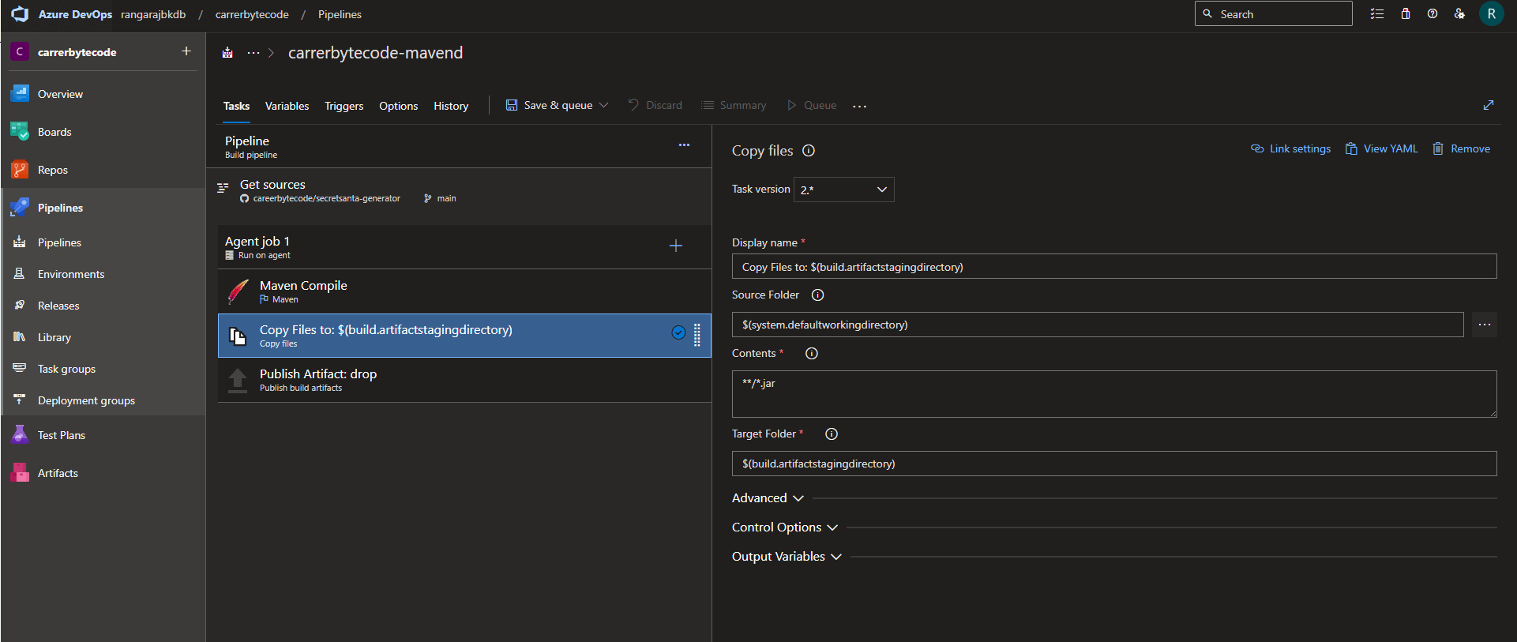Image resolution: width=1517 pixels, height=642 pixels.
Task: Select Publish Artifact: drop task
Action: pos(464,380)
